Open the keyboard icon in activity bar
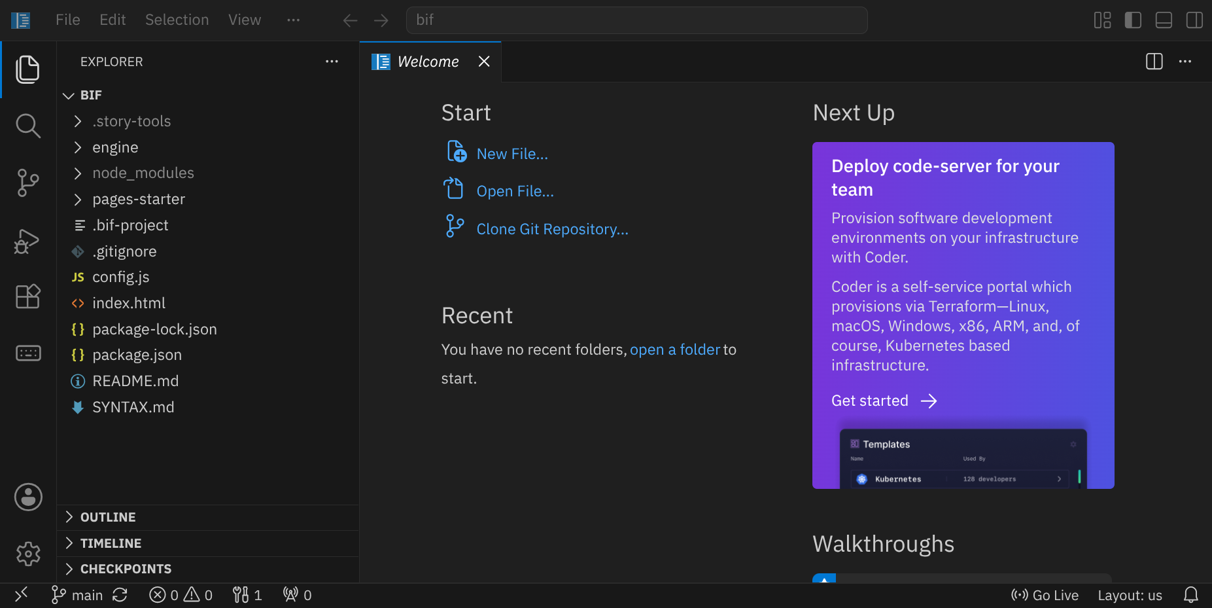 click(x=28, y=353)
